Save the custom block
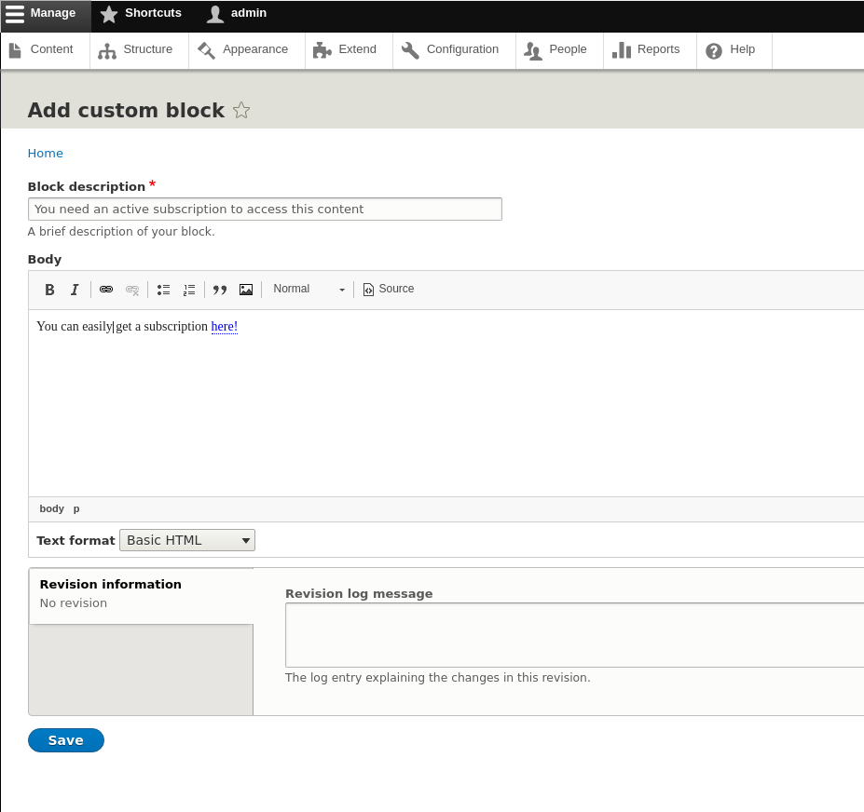The image size is (864, 812). coord(65,739)
